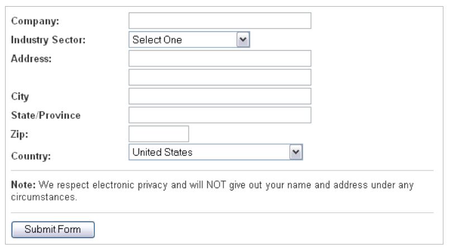Focus the first Address line field
The image size is (449, 249).
(219, 59)
